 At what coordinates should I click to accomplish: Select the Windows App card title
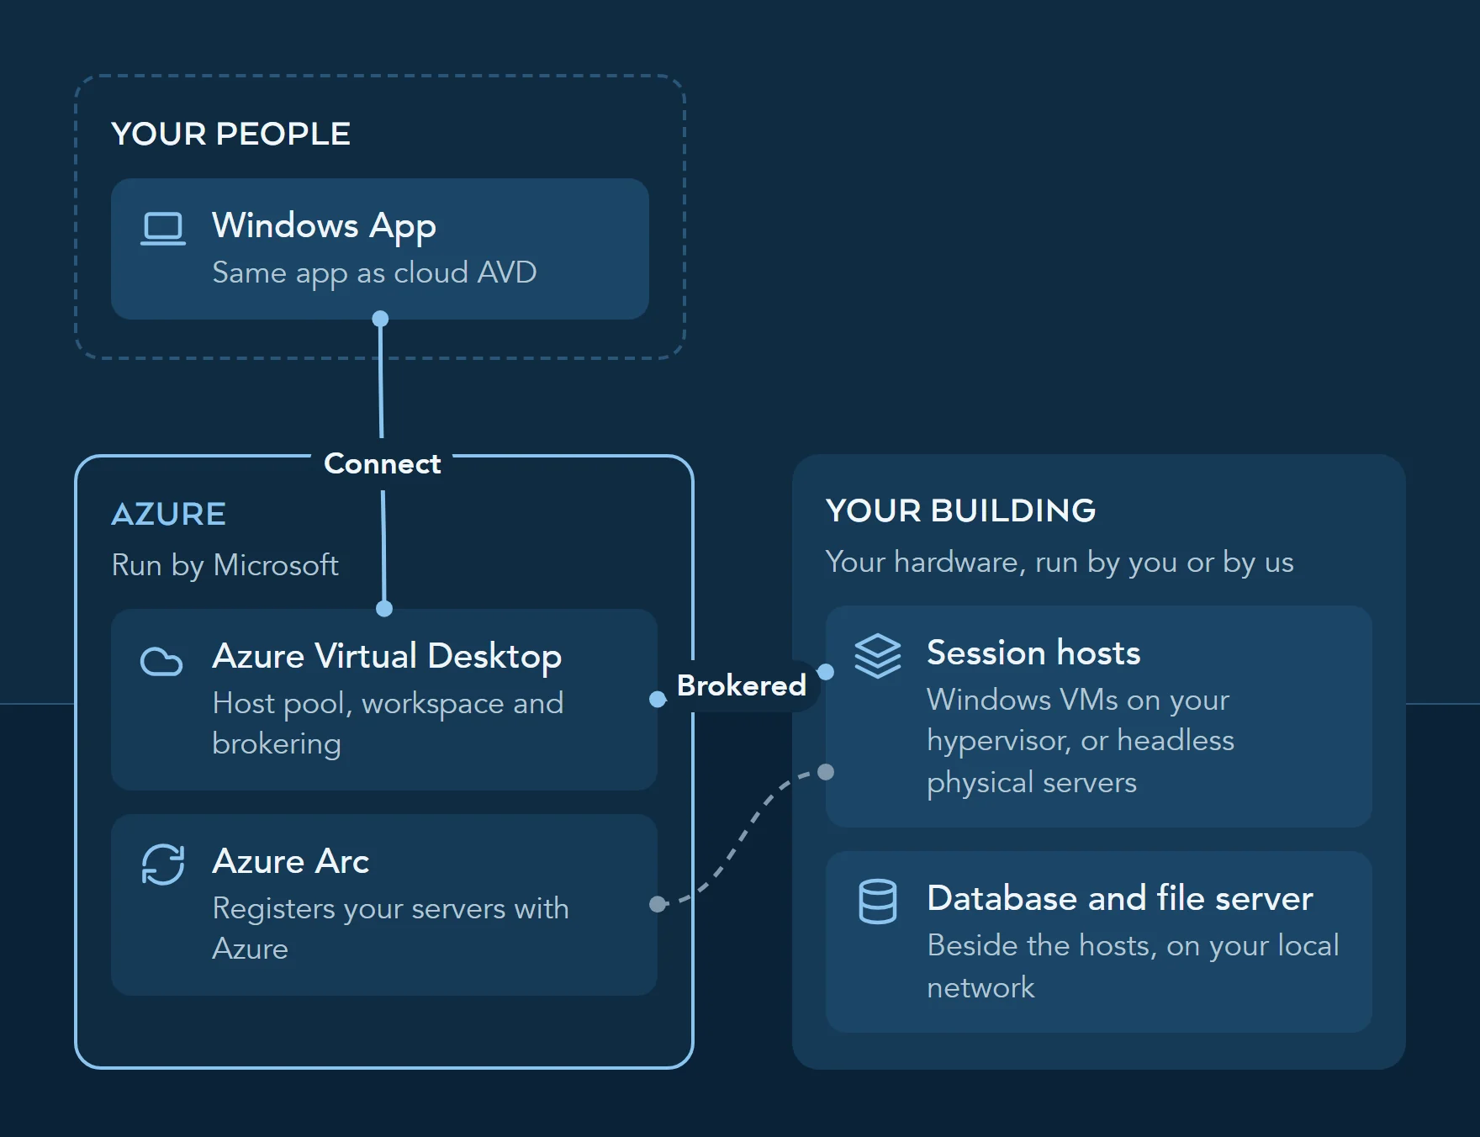pos(324,226)
